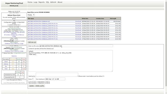Download the database.sql file
167x94 pixels.
point(78,21)
